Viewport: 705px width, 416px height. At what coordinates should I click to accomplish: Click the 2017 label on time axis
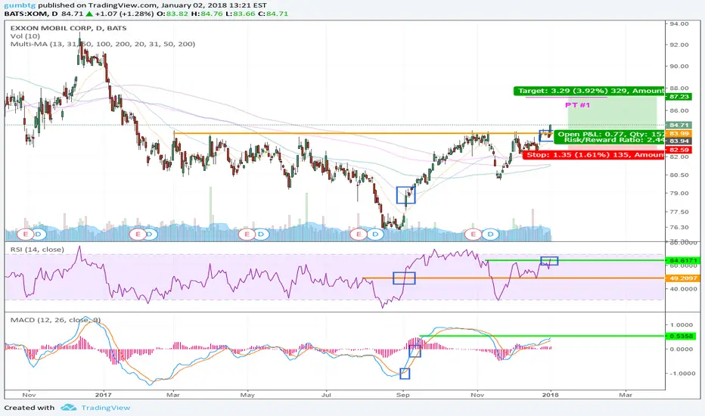coord(104,395)
